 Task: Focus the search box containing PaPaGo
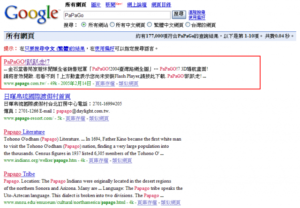pyautogui.click(x=117, y=15)
